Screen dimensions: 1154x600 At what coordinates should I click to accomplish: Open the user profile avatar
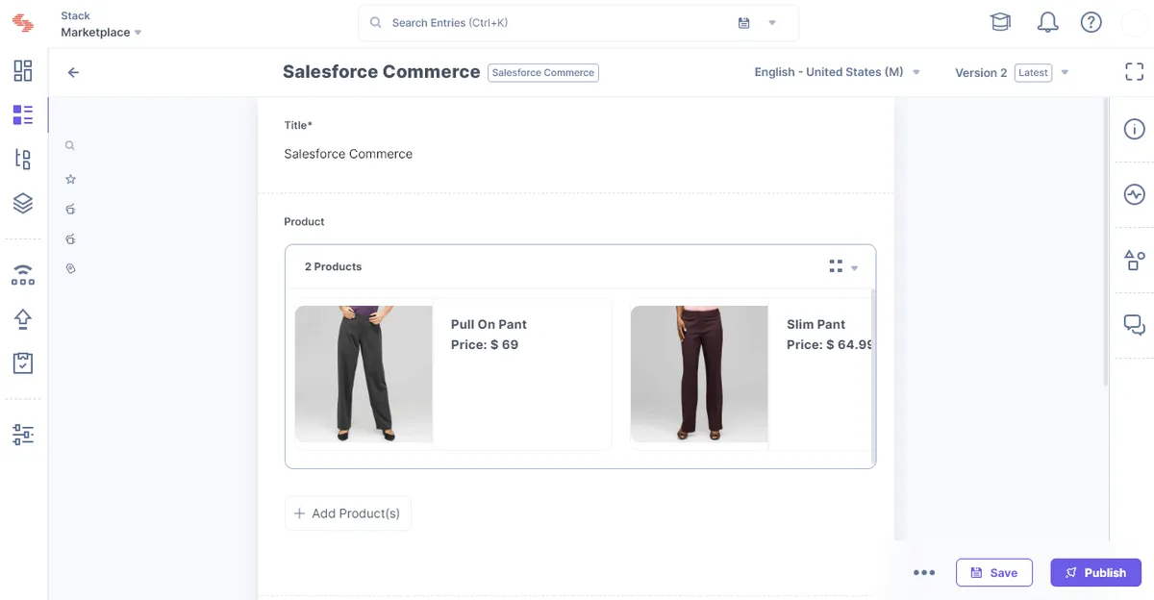coord(1136,22)
